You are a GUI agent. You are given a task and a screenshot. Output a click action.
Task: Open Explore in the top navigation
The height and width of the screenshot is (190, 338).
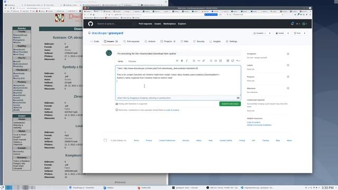[182, 24]
